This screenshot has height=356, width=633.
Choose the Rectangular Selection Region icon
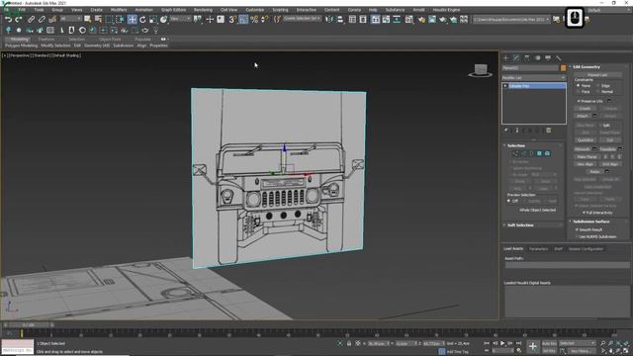click(x=109, y=19)
